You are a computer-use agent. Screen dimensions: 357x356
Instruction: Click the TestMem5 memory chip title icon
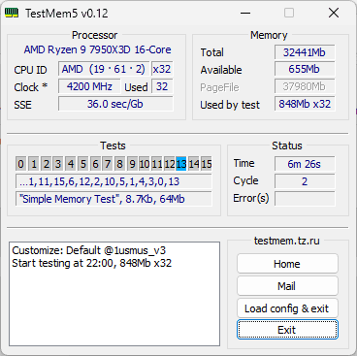click(12, 14)
